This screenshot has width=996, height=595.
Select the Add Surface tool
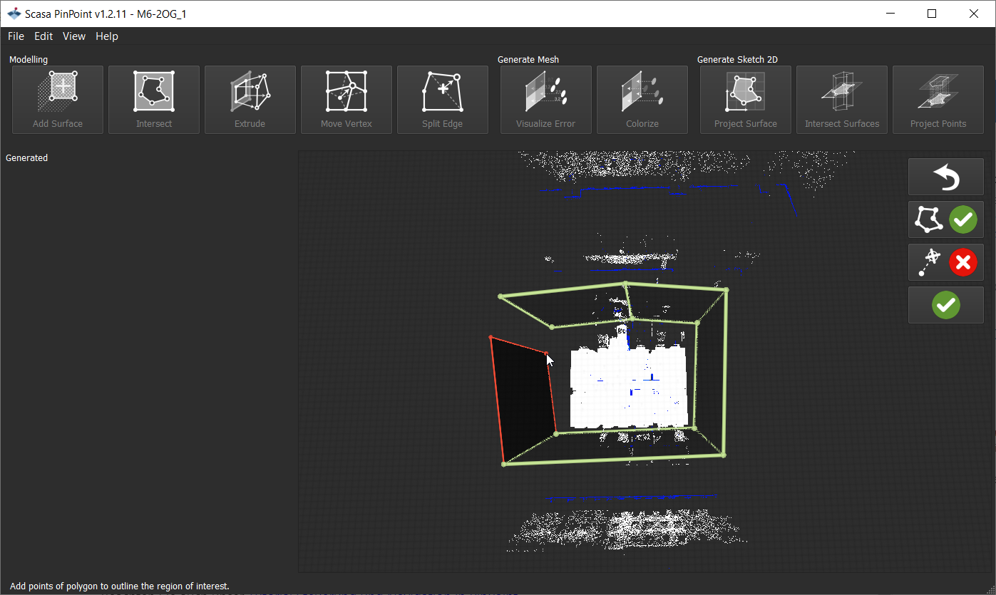[58, 100]
